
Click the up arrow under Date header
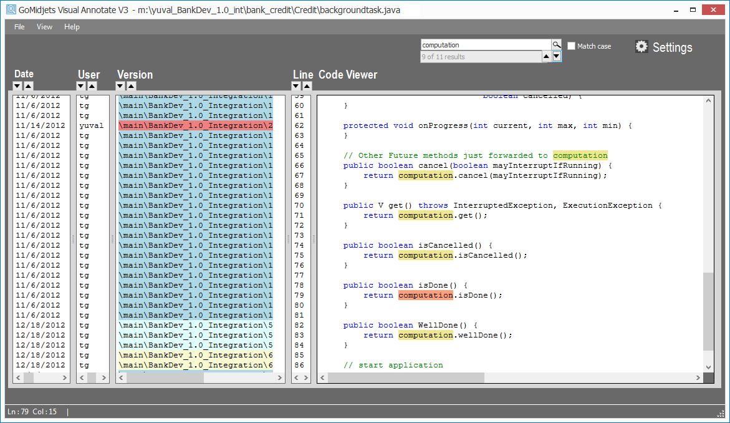pyautogui.click(x=29, y=86)
